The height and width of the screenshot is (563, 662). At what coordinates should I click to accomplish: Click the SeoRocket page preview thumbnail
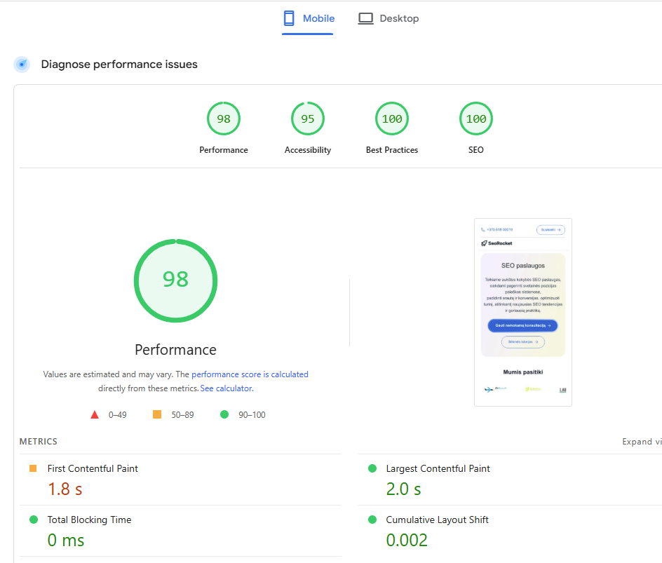[522, 311]
